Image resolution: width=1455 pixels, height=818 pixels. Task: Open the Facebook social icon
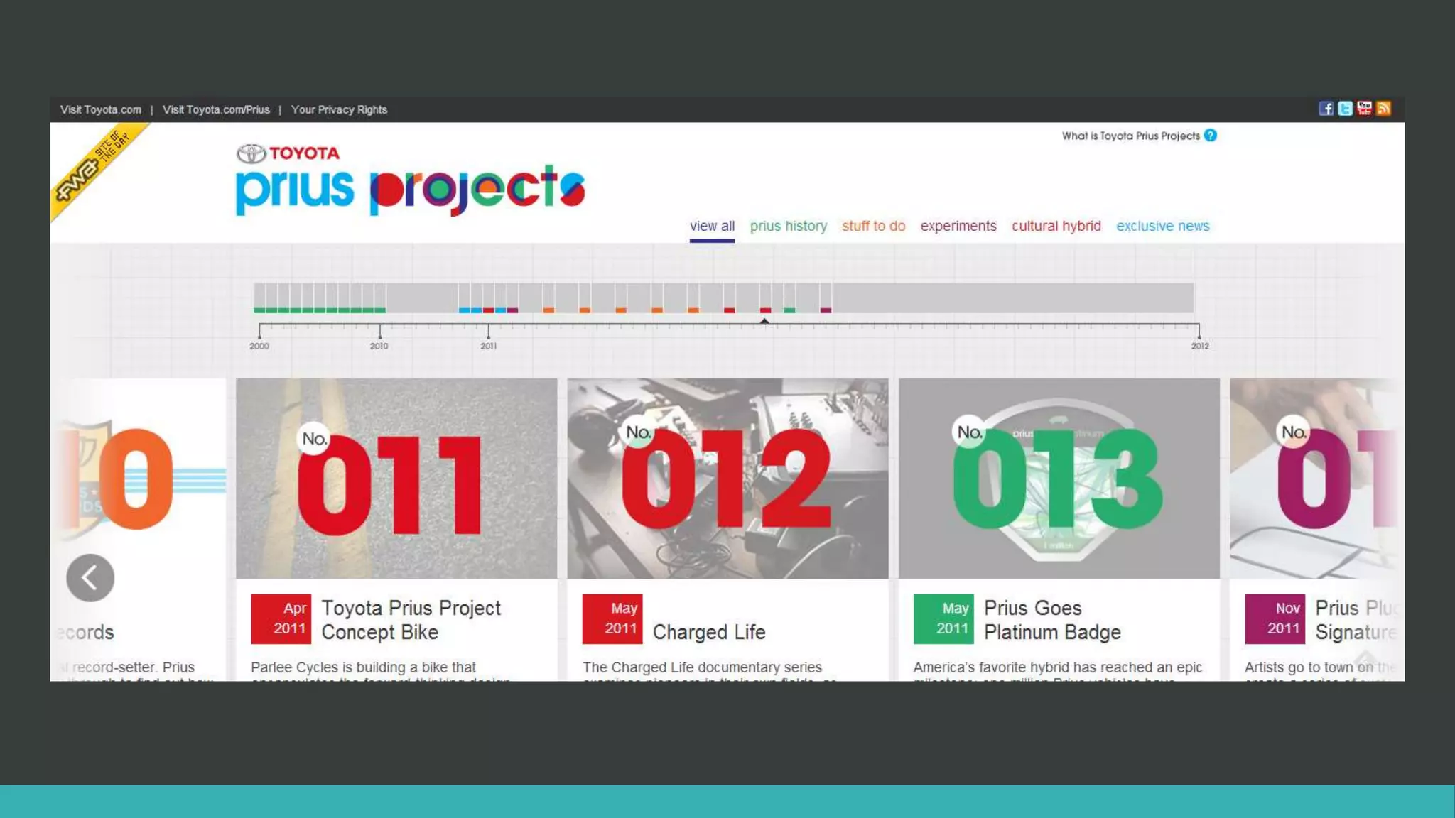[x=1326, y=109]
